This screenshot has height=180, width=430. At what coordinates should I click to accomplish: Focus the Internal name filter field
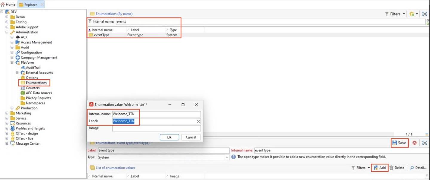(x=270, y=21)
